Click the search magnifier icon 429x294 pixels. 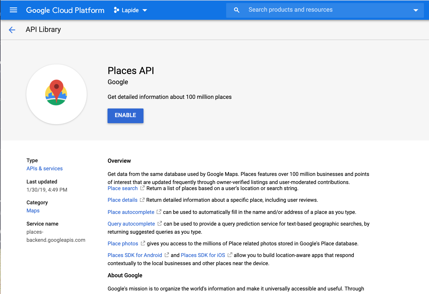coord(237,10)
